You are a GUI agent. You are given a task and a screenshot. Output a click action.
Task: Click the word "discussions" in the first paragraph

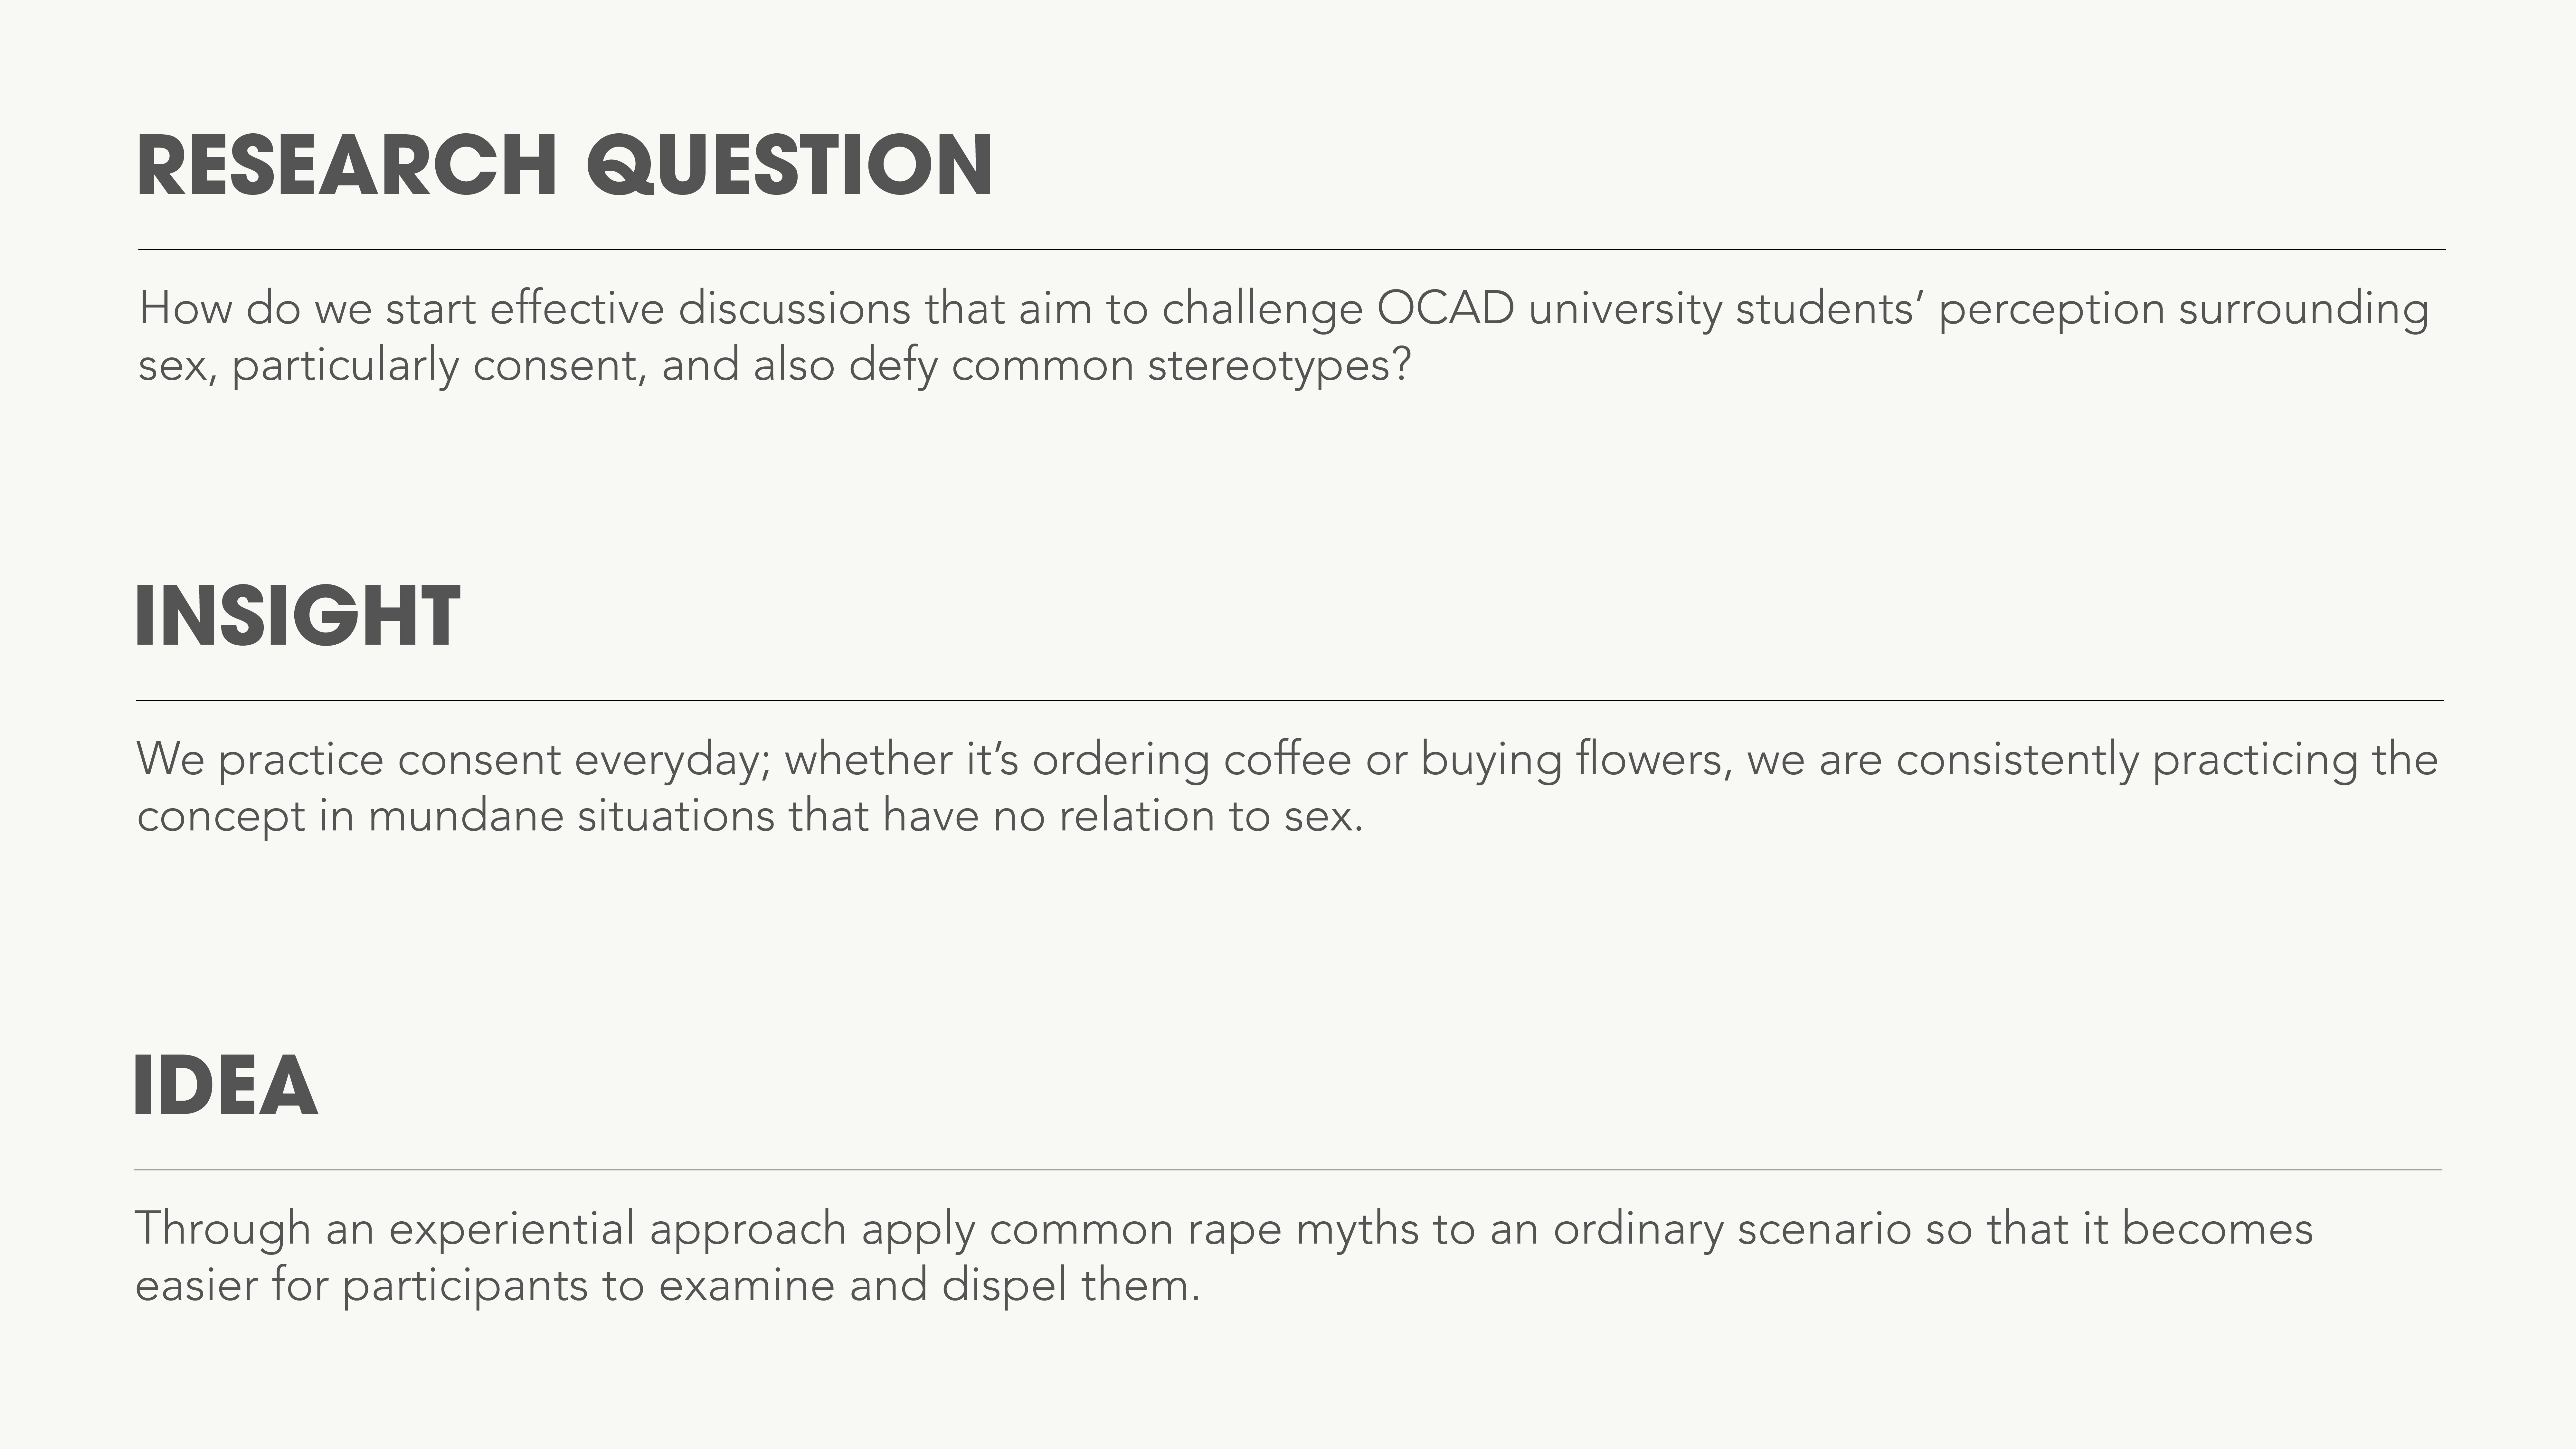pyautogui.click(x=794, y=308)
